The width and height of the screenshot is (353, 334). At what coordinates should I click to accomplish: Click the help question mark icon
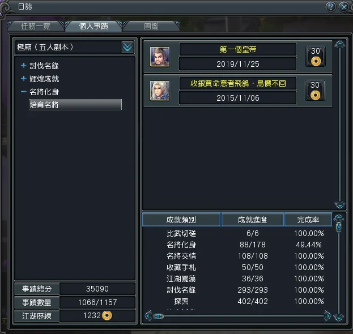tap(331, 7)
